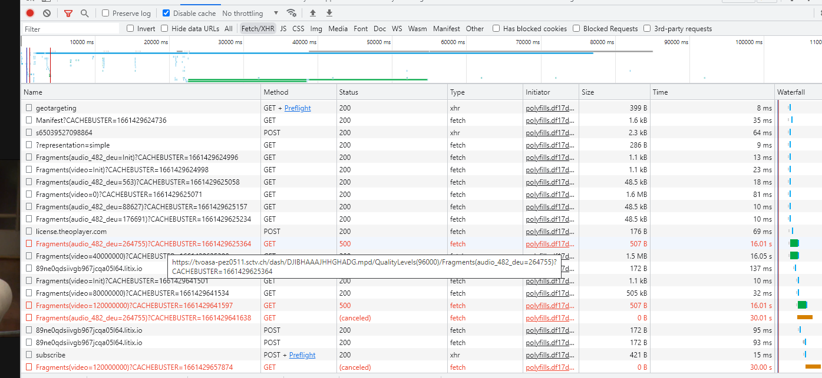Image resolution: width=822 pixels, height=378 pixels.
Task: Switch filter to All request types
Action: [228, 28]
